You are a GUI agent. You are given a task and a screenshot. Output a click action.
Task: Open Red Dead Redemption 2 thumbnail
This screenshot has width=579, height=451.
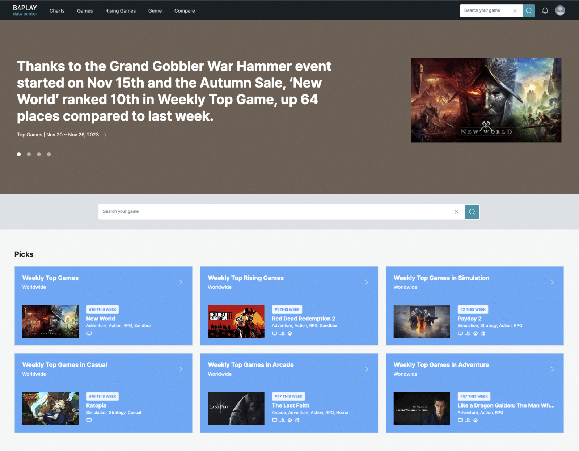(236, 321)
